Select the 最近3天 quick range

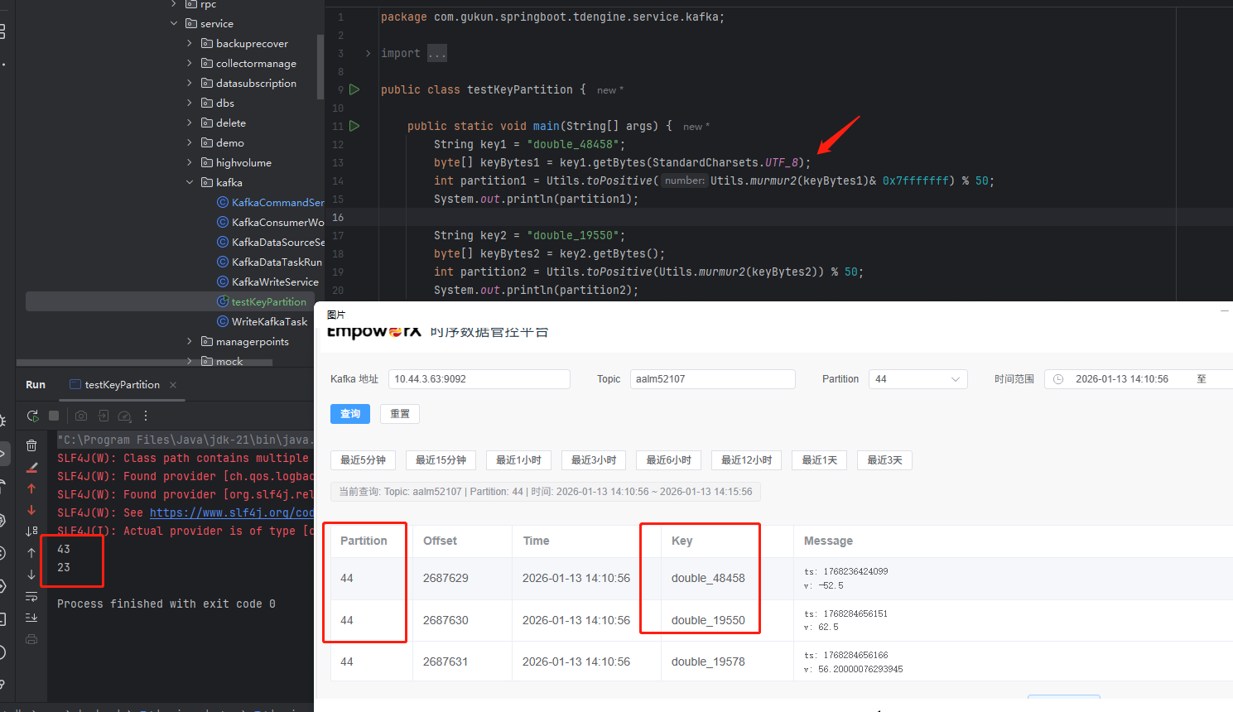(885, 460)
